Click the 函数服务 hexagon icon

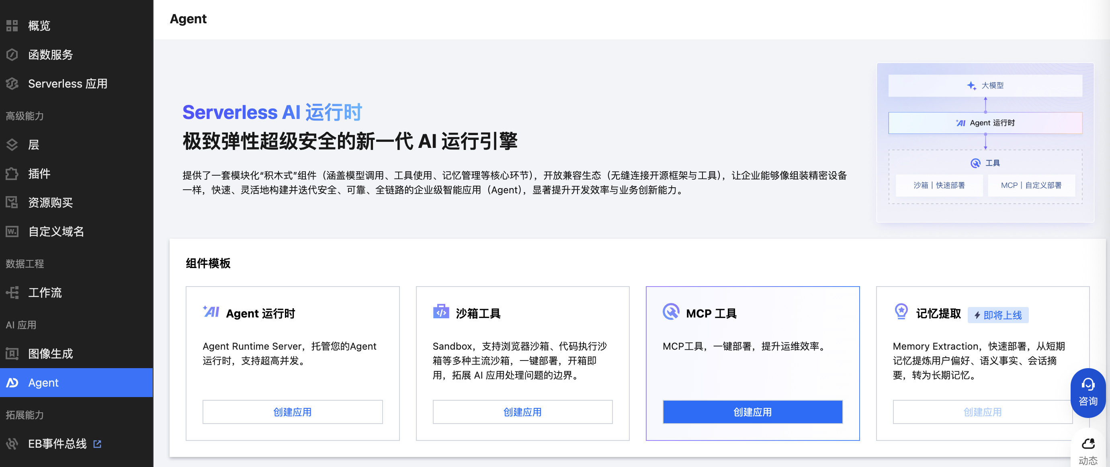pyautogui.click(x=12, y=55)
